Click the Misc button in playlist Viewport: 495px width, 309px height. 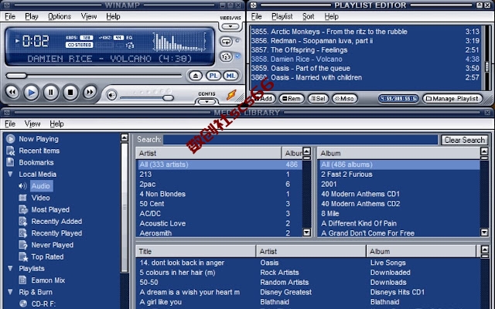[344, 99]
